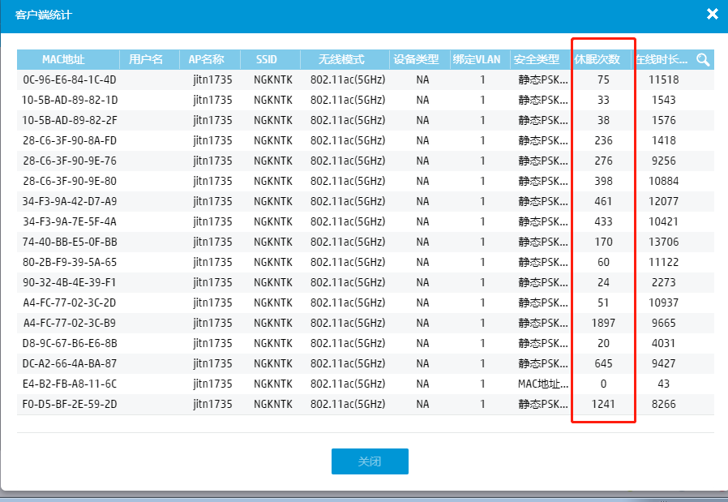Select MAC address 34-F3-9A-42-D7-A9

[70, 202]
